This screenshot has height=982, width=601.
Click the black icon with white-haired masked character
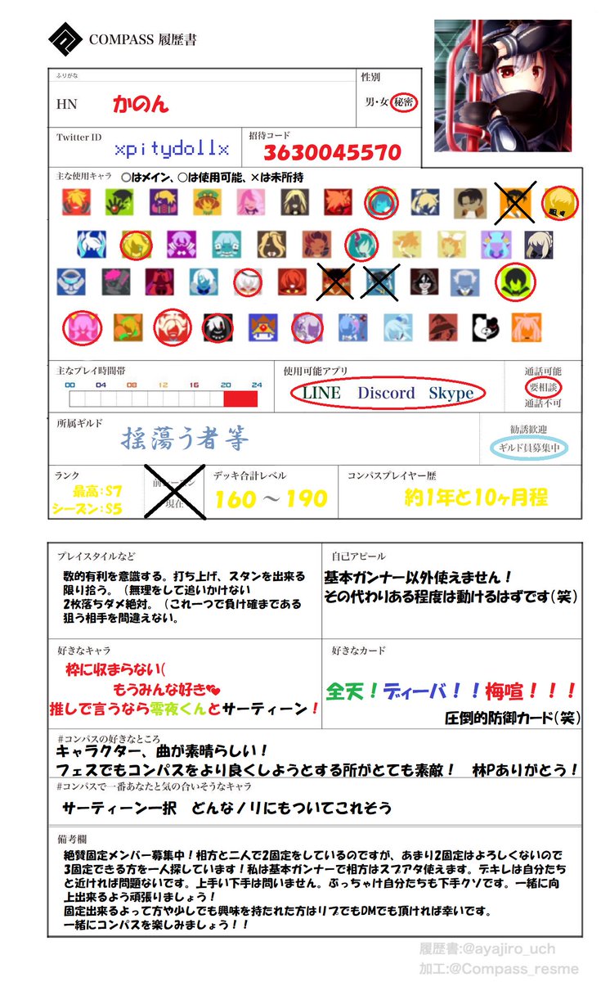tap(218, 327)
